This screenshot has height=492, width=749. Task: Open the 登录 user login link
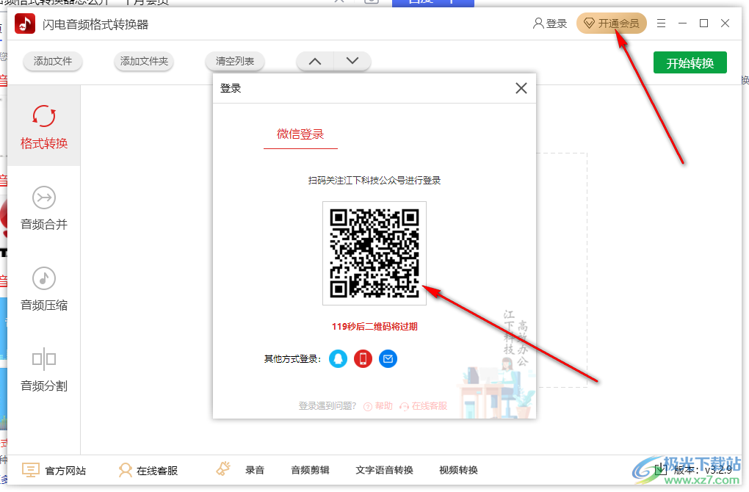(550, 23)
